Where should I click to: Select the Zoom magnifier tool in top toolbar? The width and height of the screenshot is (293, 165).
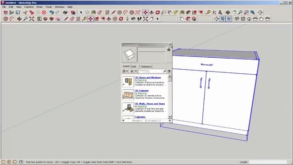tap(240, 12)
